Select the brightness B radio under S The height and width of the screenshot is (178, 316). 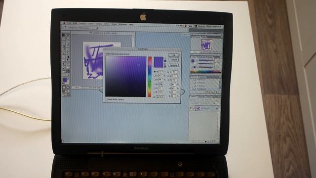pos(155,80)
